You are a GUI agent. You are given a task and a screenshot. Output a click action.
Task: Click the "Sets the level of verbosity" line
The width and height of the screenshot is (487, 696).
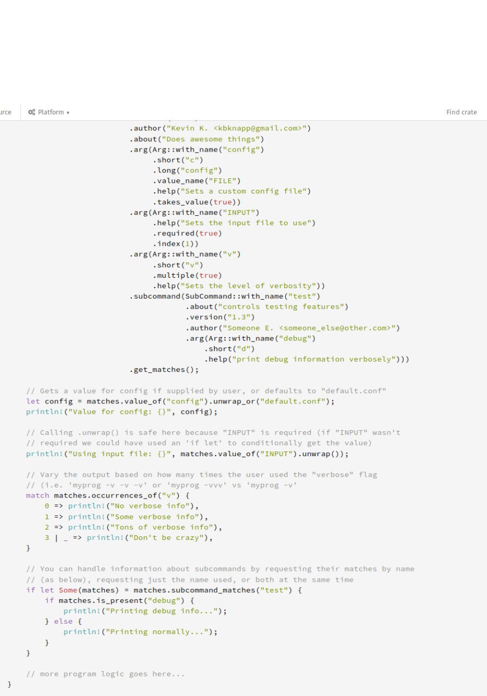pos(239,285)
